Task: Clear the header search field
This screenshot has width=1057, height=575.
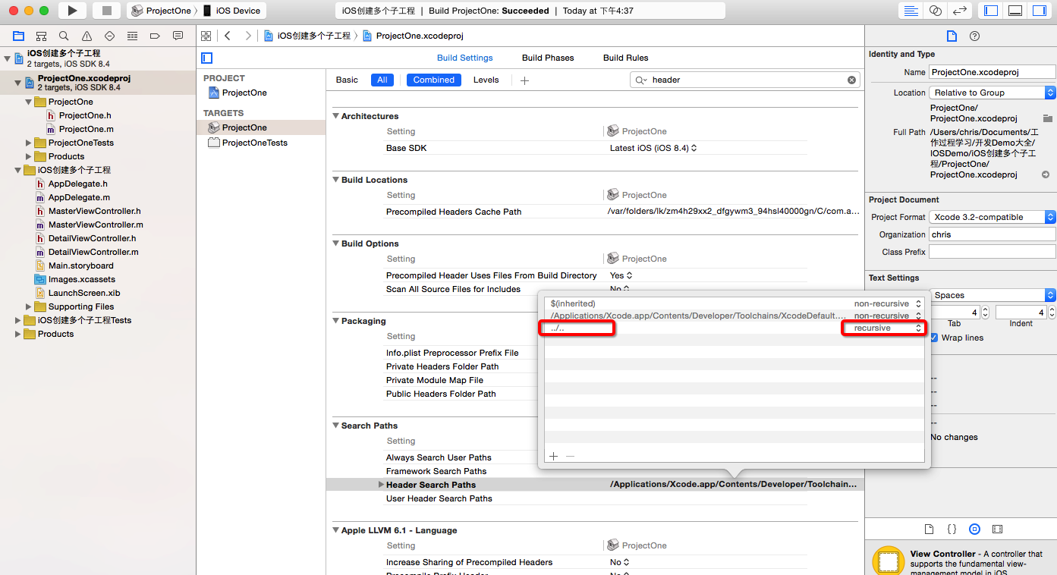Action: [x=851, y=80]
